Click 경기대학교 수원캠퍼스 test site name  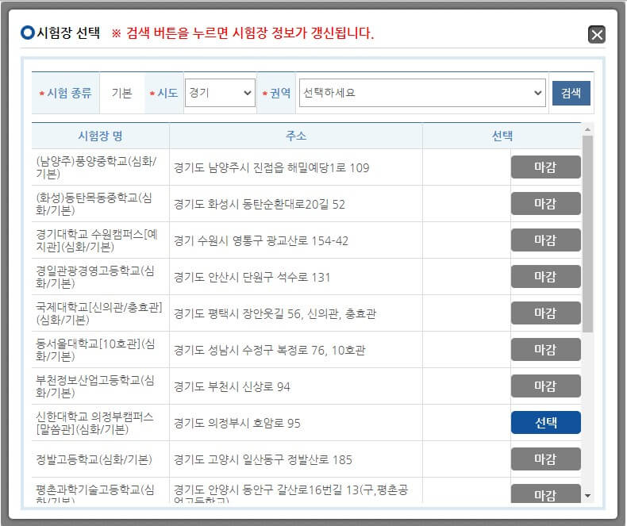coord(97,240)
